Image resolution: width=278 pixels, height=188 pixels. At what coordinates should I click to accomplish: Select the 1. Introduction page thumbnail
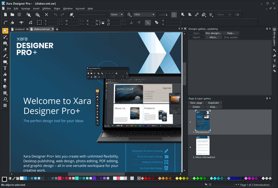coord(203,120)
